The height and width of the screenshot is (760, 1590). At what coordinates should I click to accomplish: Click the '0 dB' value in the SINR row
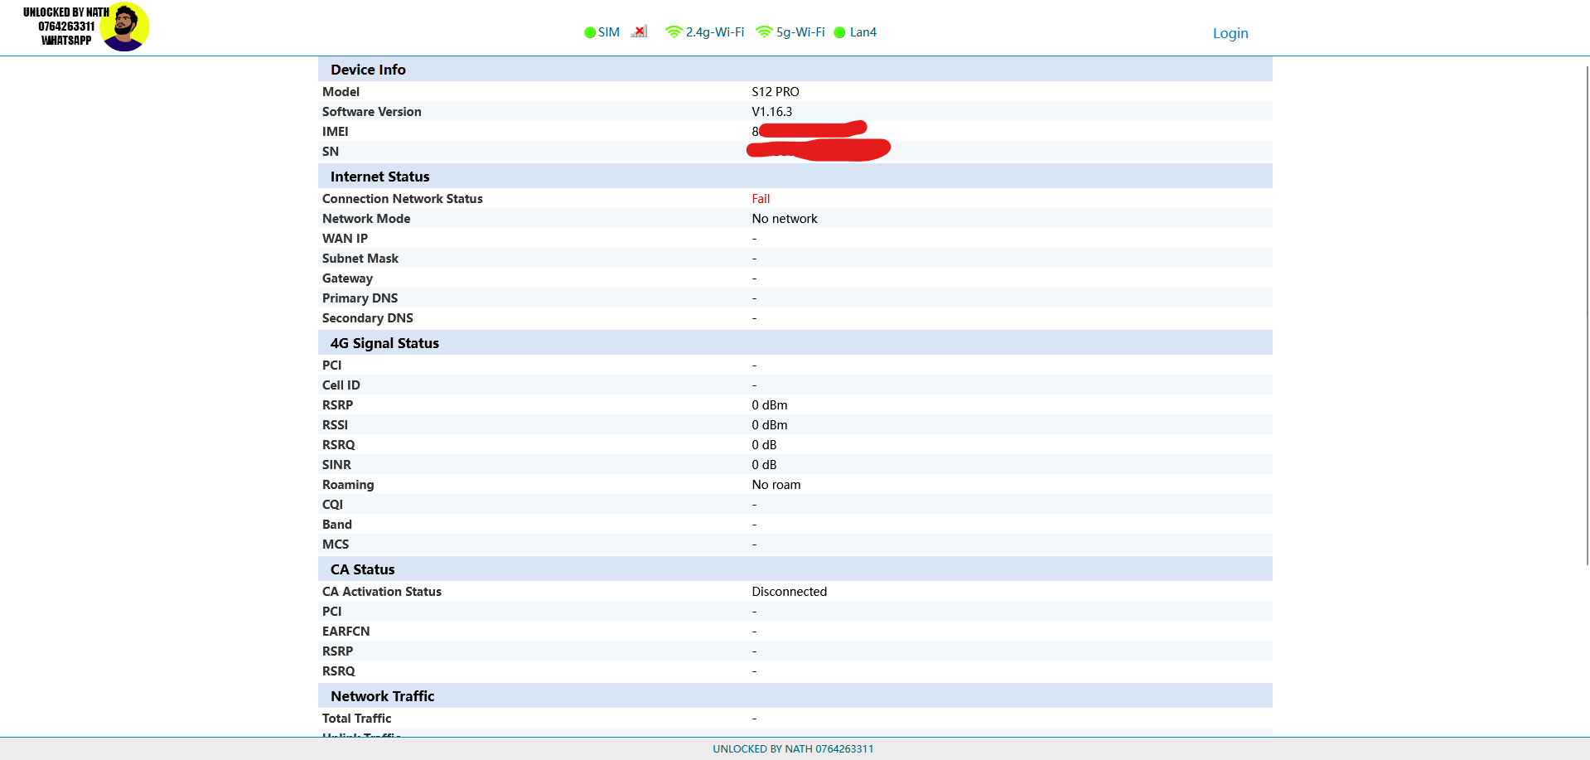click(764, 465)
